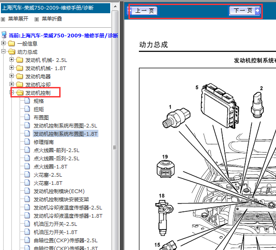Select the 一般信息 tree label

click(27, 44)
